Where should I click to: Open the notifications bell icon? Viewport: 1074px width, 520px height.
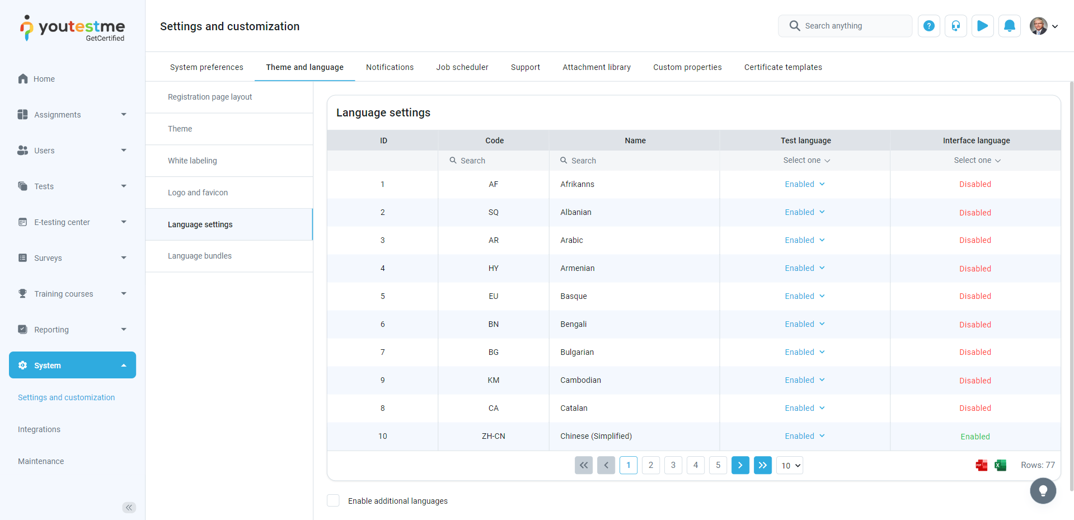tap(1009, 26)
